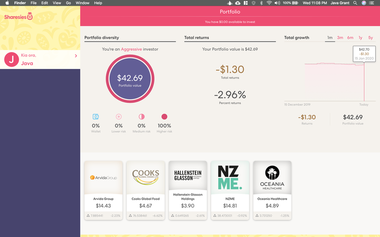This screenshot has height=237, width=380.
Task: Open the Arvida Group investment card
Action: coord(103,190)
